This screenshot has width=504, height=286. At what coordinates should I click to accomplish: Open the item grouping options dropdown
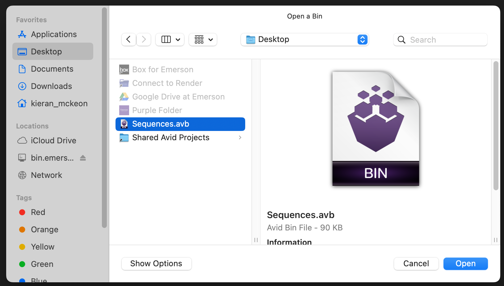(203, 40)
